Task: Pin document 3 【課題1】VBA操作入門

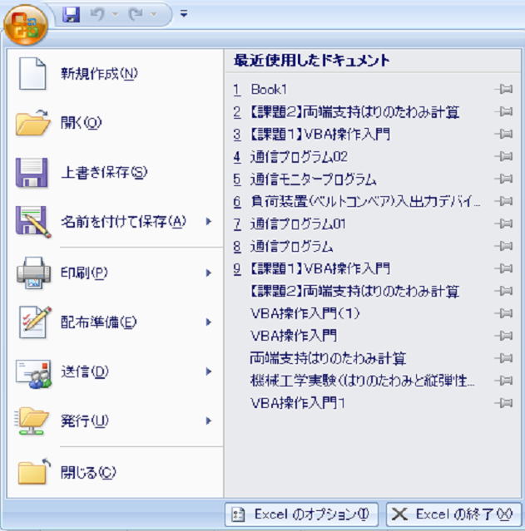Action: pyautogui.click(x=503, y=134)
